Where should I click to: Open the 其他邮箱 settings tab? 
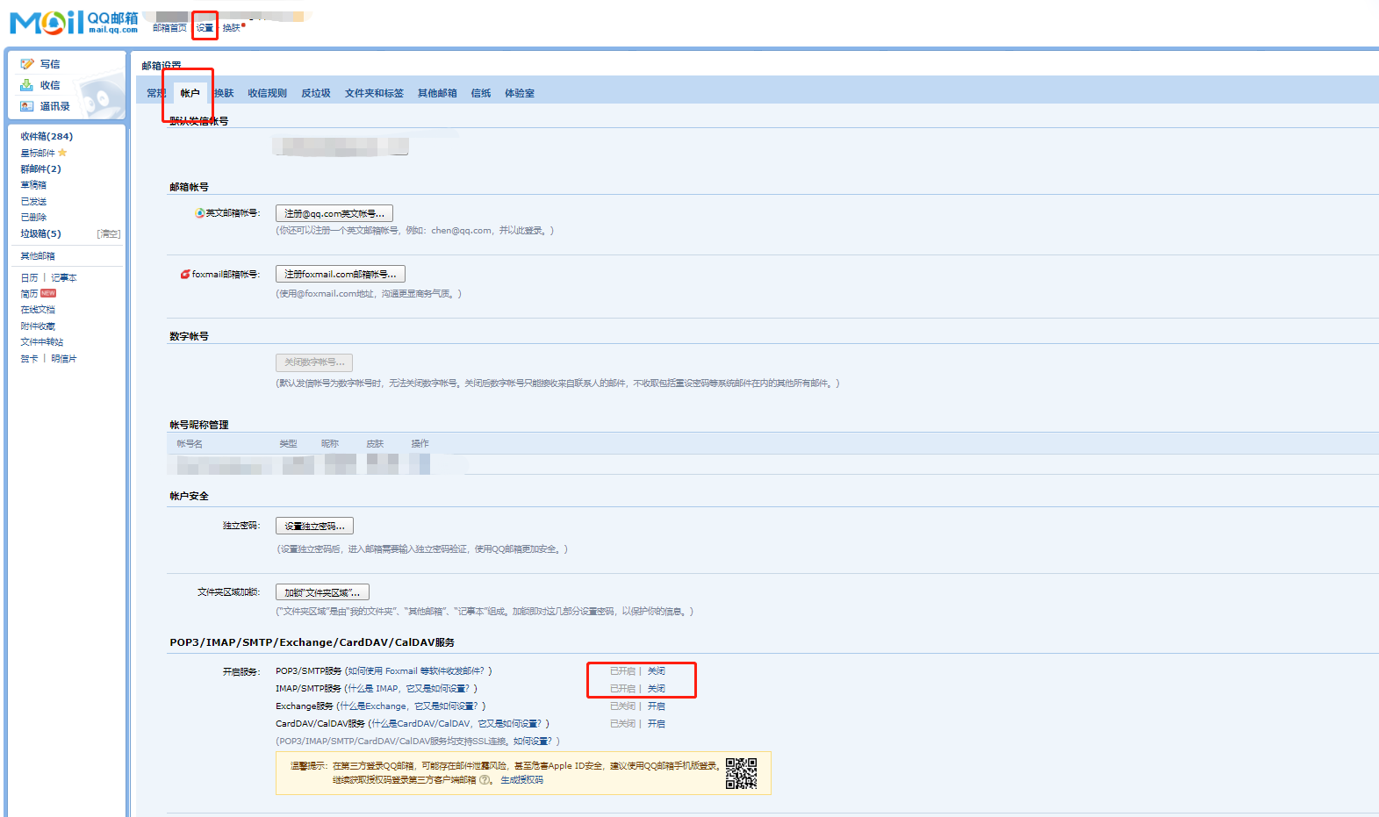[x=437, y=93]
